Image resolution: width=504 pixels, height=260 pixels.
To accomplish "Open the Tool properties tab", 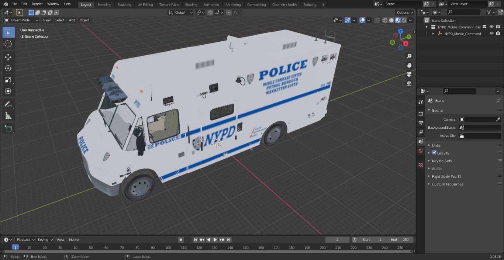I will [421, 102].
